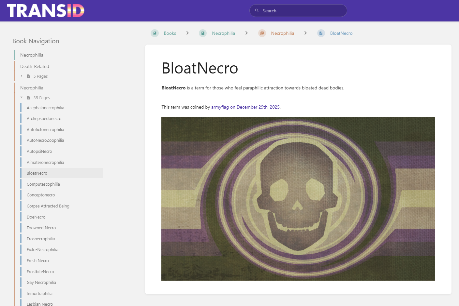Open the Death-Related chapter in Book Navigation
Image resolution: width=459 pixels, height=306 pixels.
[35, 66]
